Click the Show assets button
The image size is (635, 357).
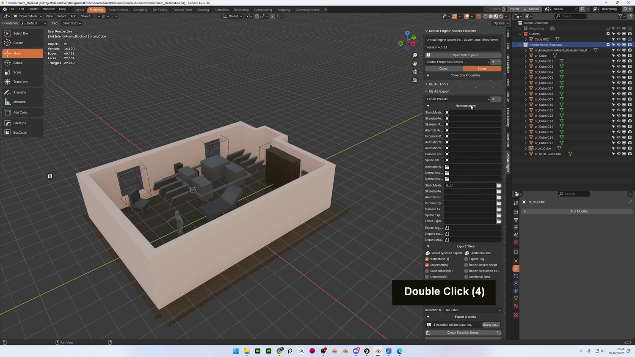tap(491, 325)
